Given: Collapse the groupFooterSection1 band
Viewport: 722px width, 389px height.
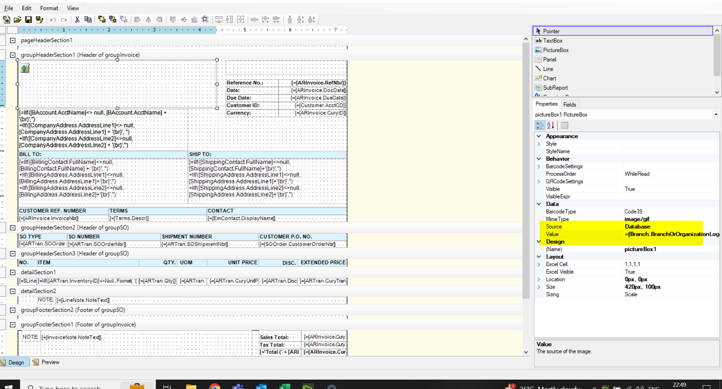Looking at the screenshot, I should pyautogui.click(x=12, y=325).
